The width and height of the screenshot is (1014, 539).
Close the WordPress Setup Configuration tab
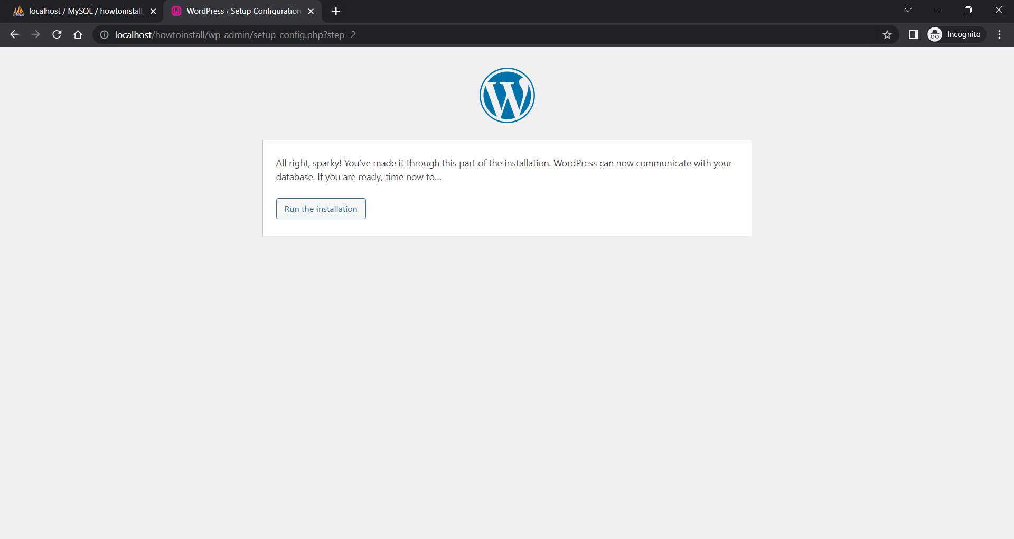point(311,11)
